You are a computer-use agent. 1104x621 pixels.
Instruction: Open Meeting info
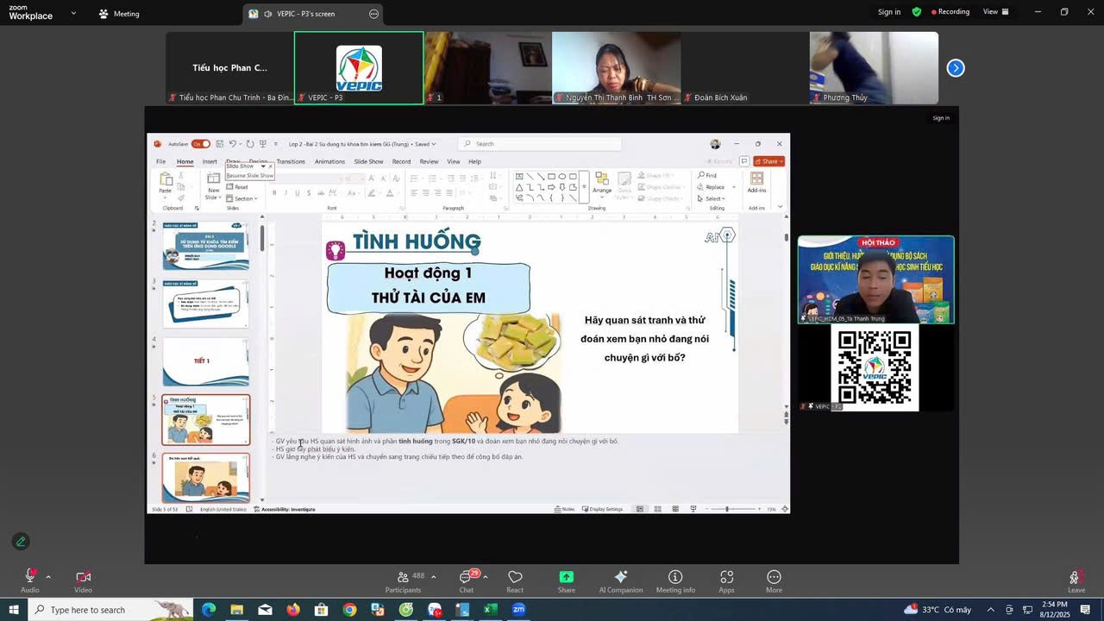(675, 578)
